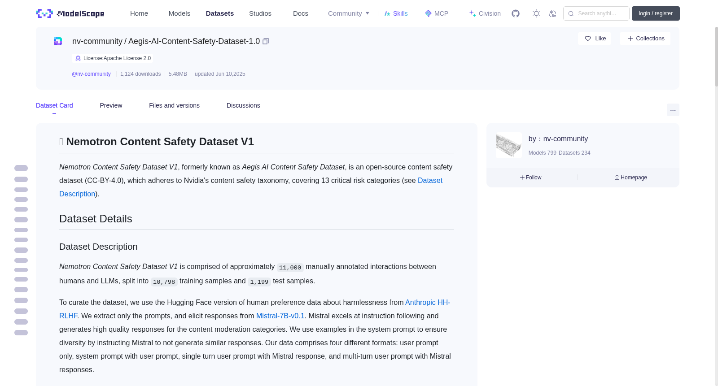The width and height of the screenshot is (718, 386).
Task: Expand the Community dropdown menu
Action: pos(349,13)
